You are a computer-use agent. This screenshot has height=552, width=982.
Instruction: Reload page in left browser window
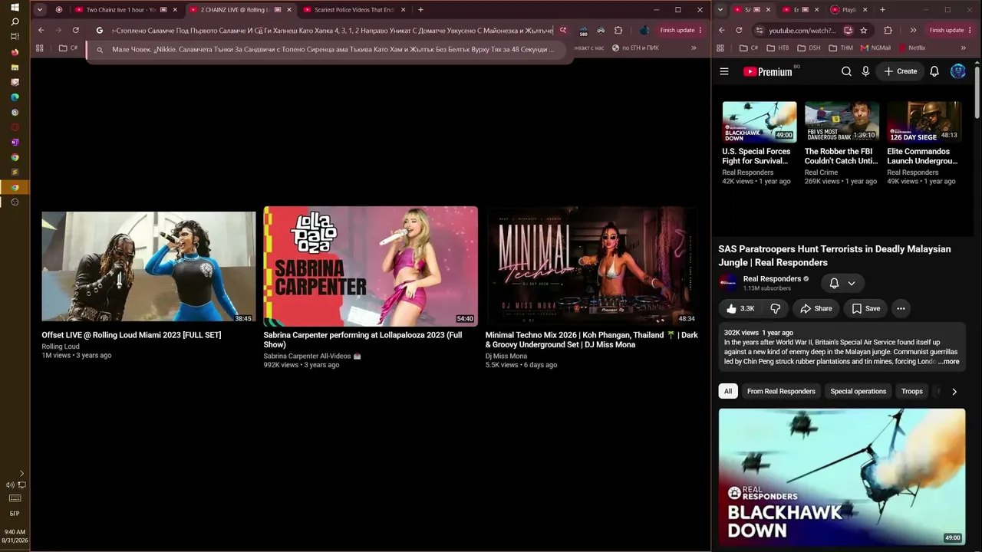pyautogui.click(x=75, y=30)
